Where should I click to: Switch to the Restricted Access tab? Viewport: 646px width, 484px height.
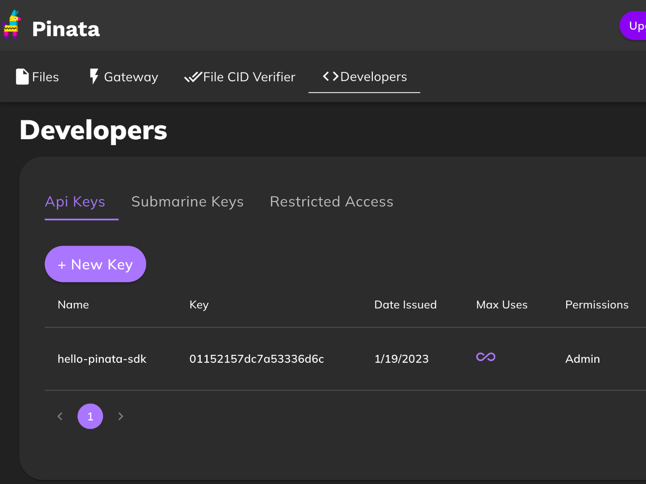tap(332, 201)
